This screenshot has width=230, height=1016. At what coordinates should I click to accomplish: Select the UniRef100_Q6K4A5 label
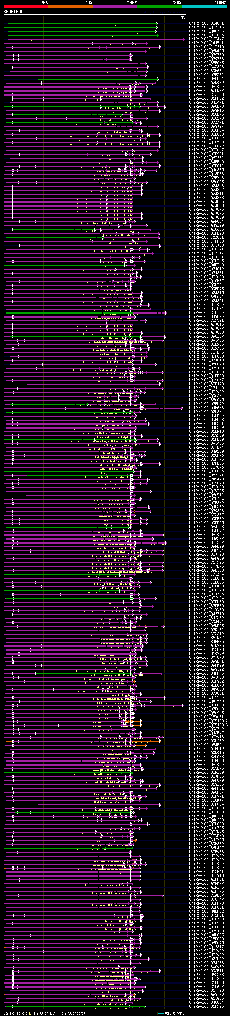(x=206, y=51)
